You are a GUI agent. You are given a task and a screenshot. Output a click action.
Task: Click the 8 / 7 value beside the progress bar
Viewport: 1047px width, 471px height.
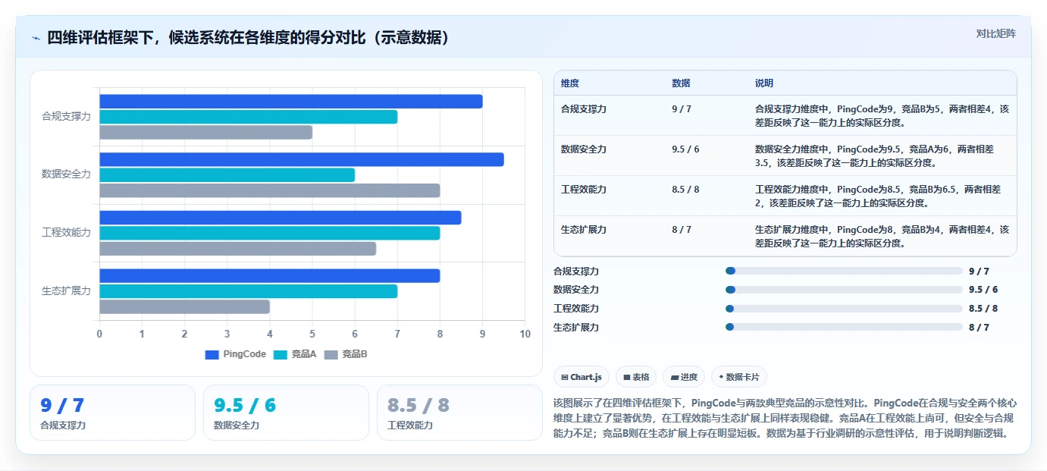979,328
